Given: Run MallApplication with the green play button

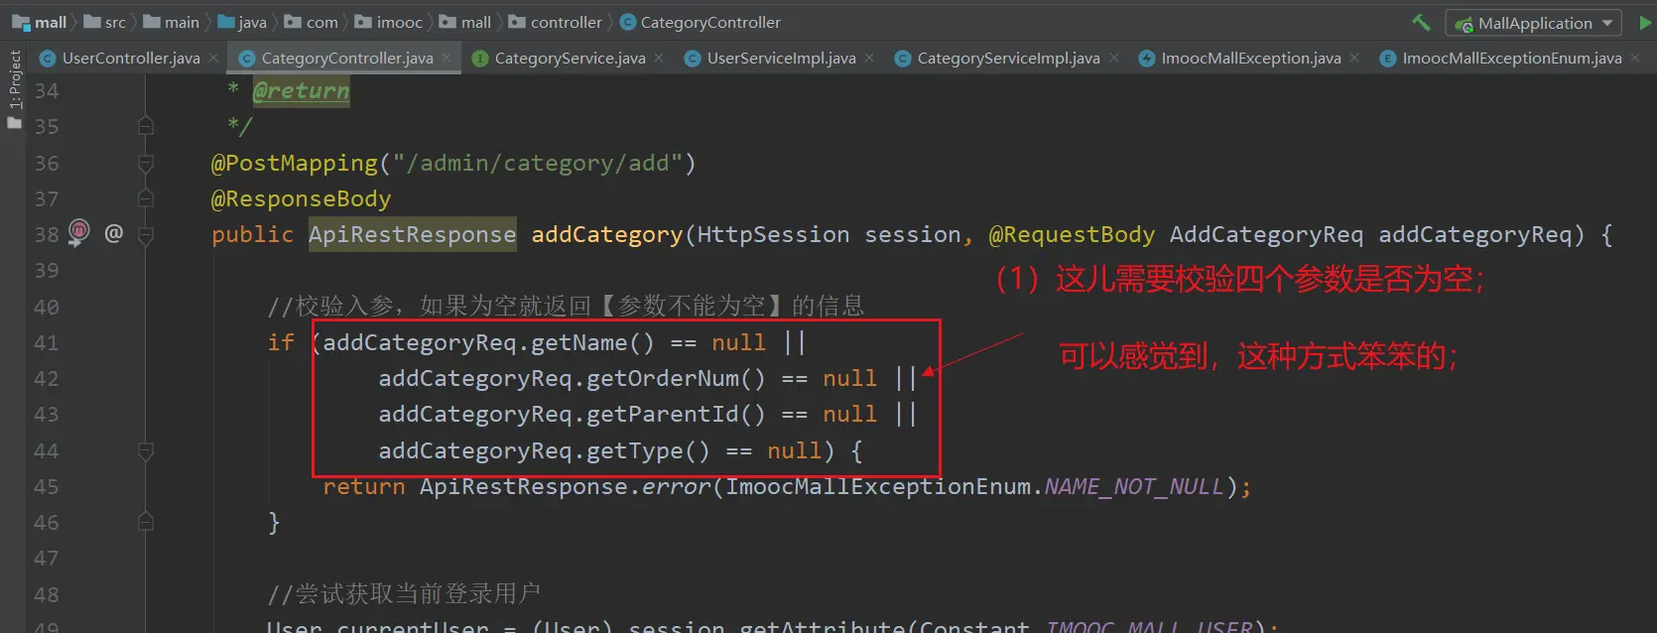Looking at the screenshot, I should tap(1646, 22).
